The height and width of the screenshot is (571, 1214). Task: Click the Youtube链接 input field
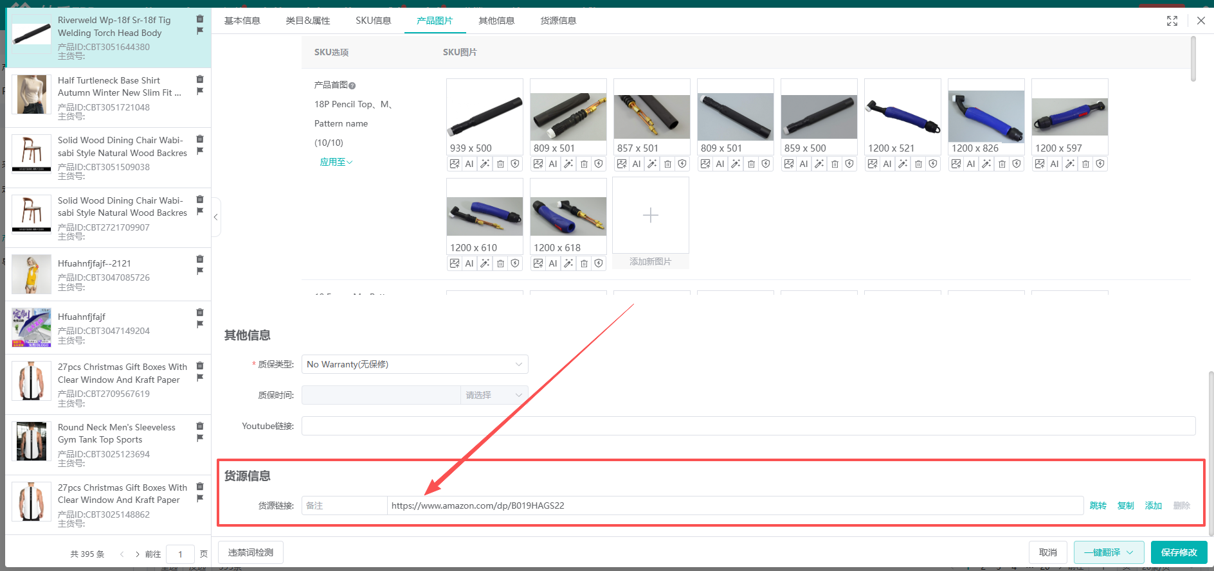(748, 426)
